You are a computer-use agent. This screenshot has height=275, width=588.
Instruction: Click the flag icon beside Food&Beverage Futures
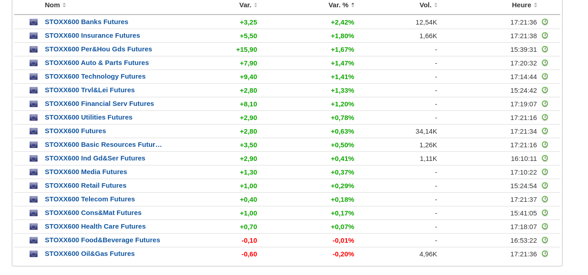[34, 240]
